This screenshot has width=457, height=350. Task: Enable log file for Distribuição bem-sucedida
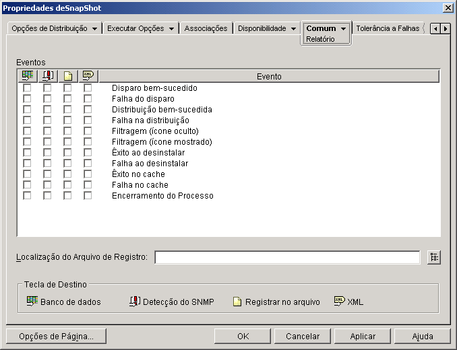point(67,110)
